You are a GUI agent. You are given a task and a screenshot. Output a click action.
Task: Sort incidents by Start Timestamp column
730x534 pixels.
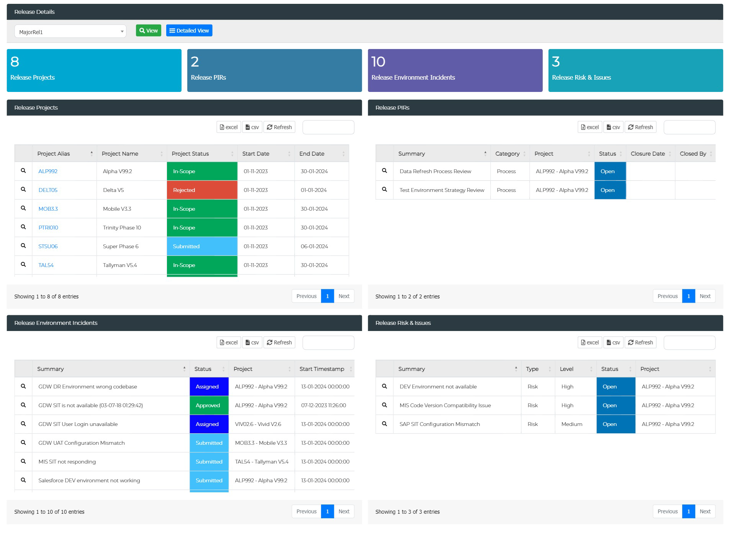tap(325, 369)
